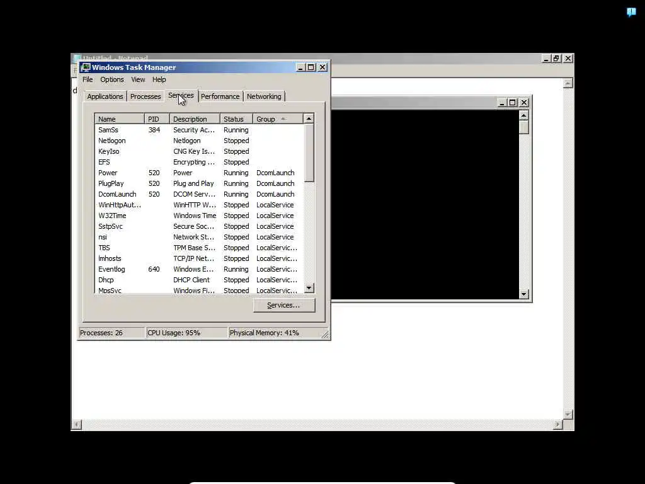Select the DcomLaunch service name

(117, 194)
